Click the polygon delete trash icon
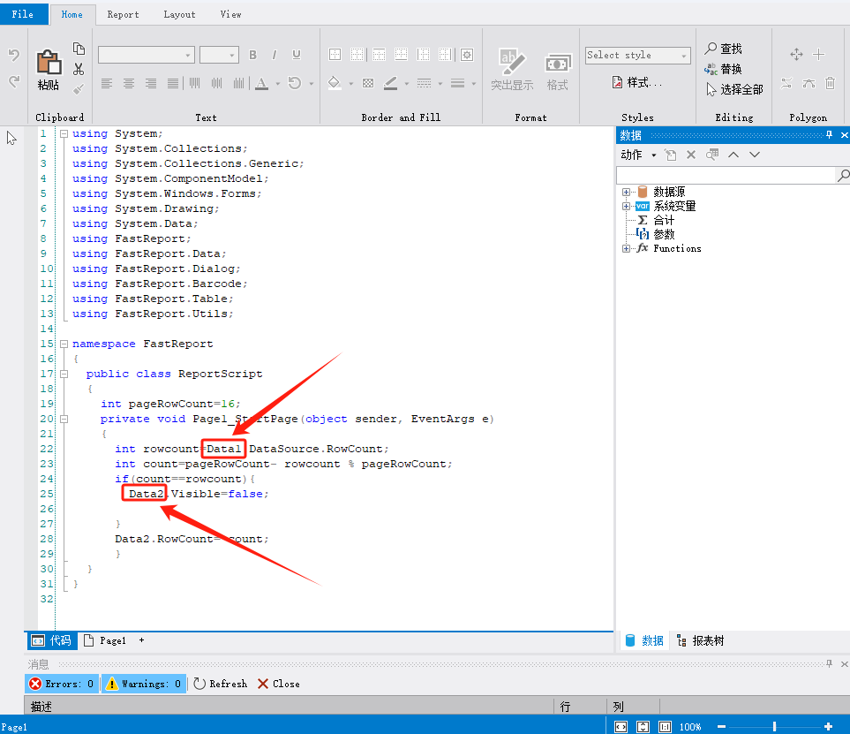The width and height of the screenshot is (850, 734). [x=831, y=83]
